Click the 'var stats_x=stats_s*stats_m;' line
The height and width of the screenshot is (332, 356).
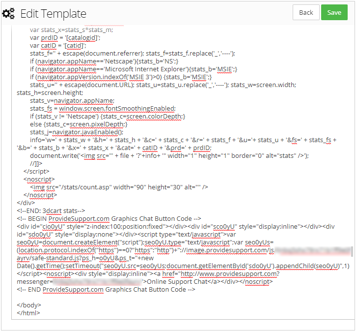(72, 30)
